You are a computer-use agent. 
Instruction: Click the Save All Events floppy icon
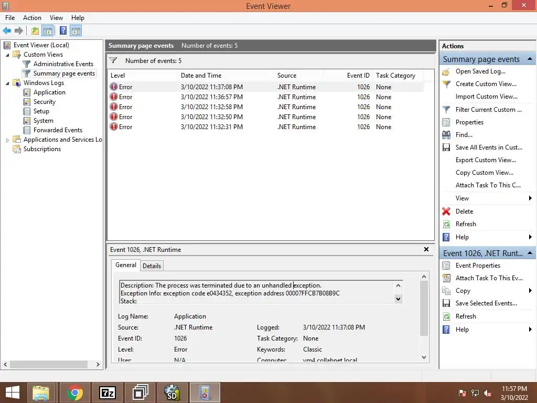pos(446,147)
